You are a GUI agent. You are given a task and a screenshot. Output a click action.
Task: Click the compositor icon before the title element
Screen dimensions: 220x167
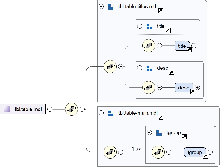pyautogui.click(x=149, y=46)
